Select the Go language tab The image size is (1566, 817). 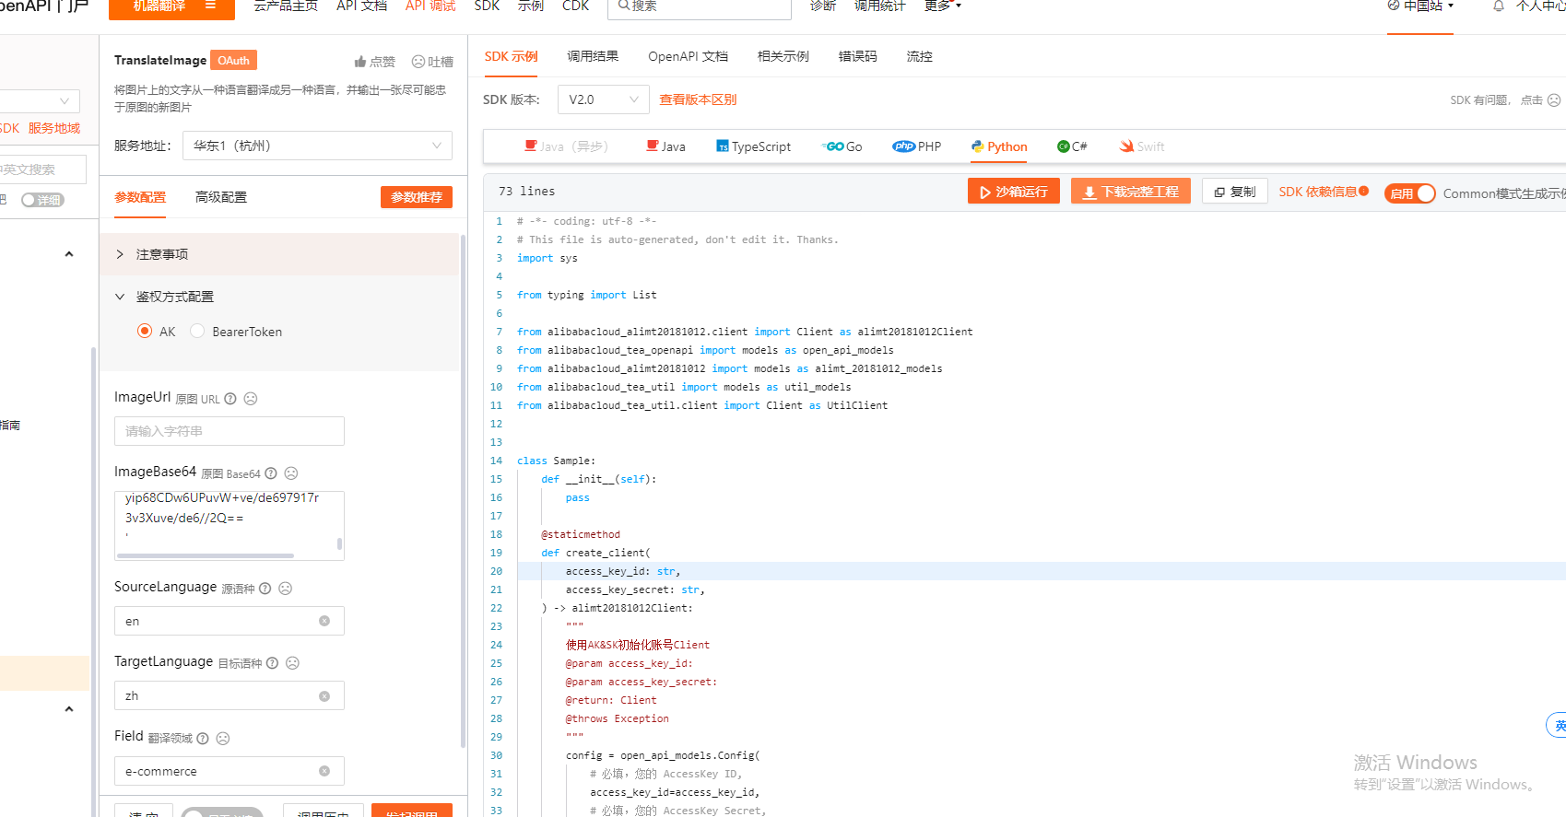842,146
